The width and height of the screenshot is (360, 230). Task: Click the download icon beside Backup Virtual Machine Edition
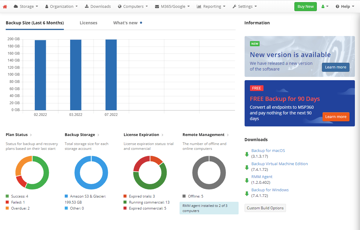pos(247,167)
